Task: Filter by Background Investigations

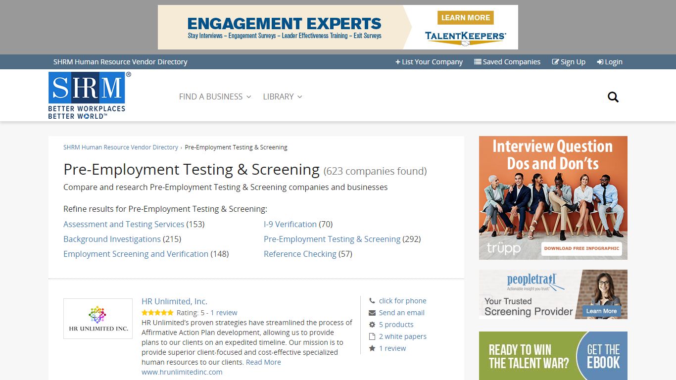Action: [x=112, y=239]
